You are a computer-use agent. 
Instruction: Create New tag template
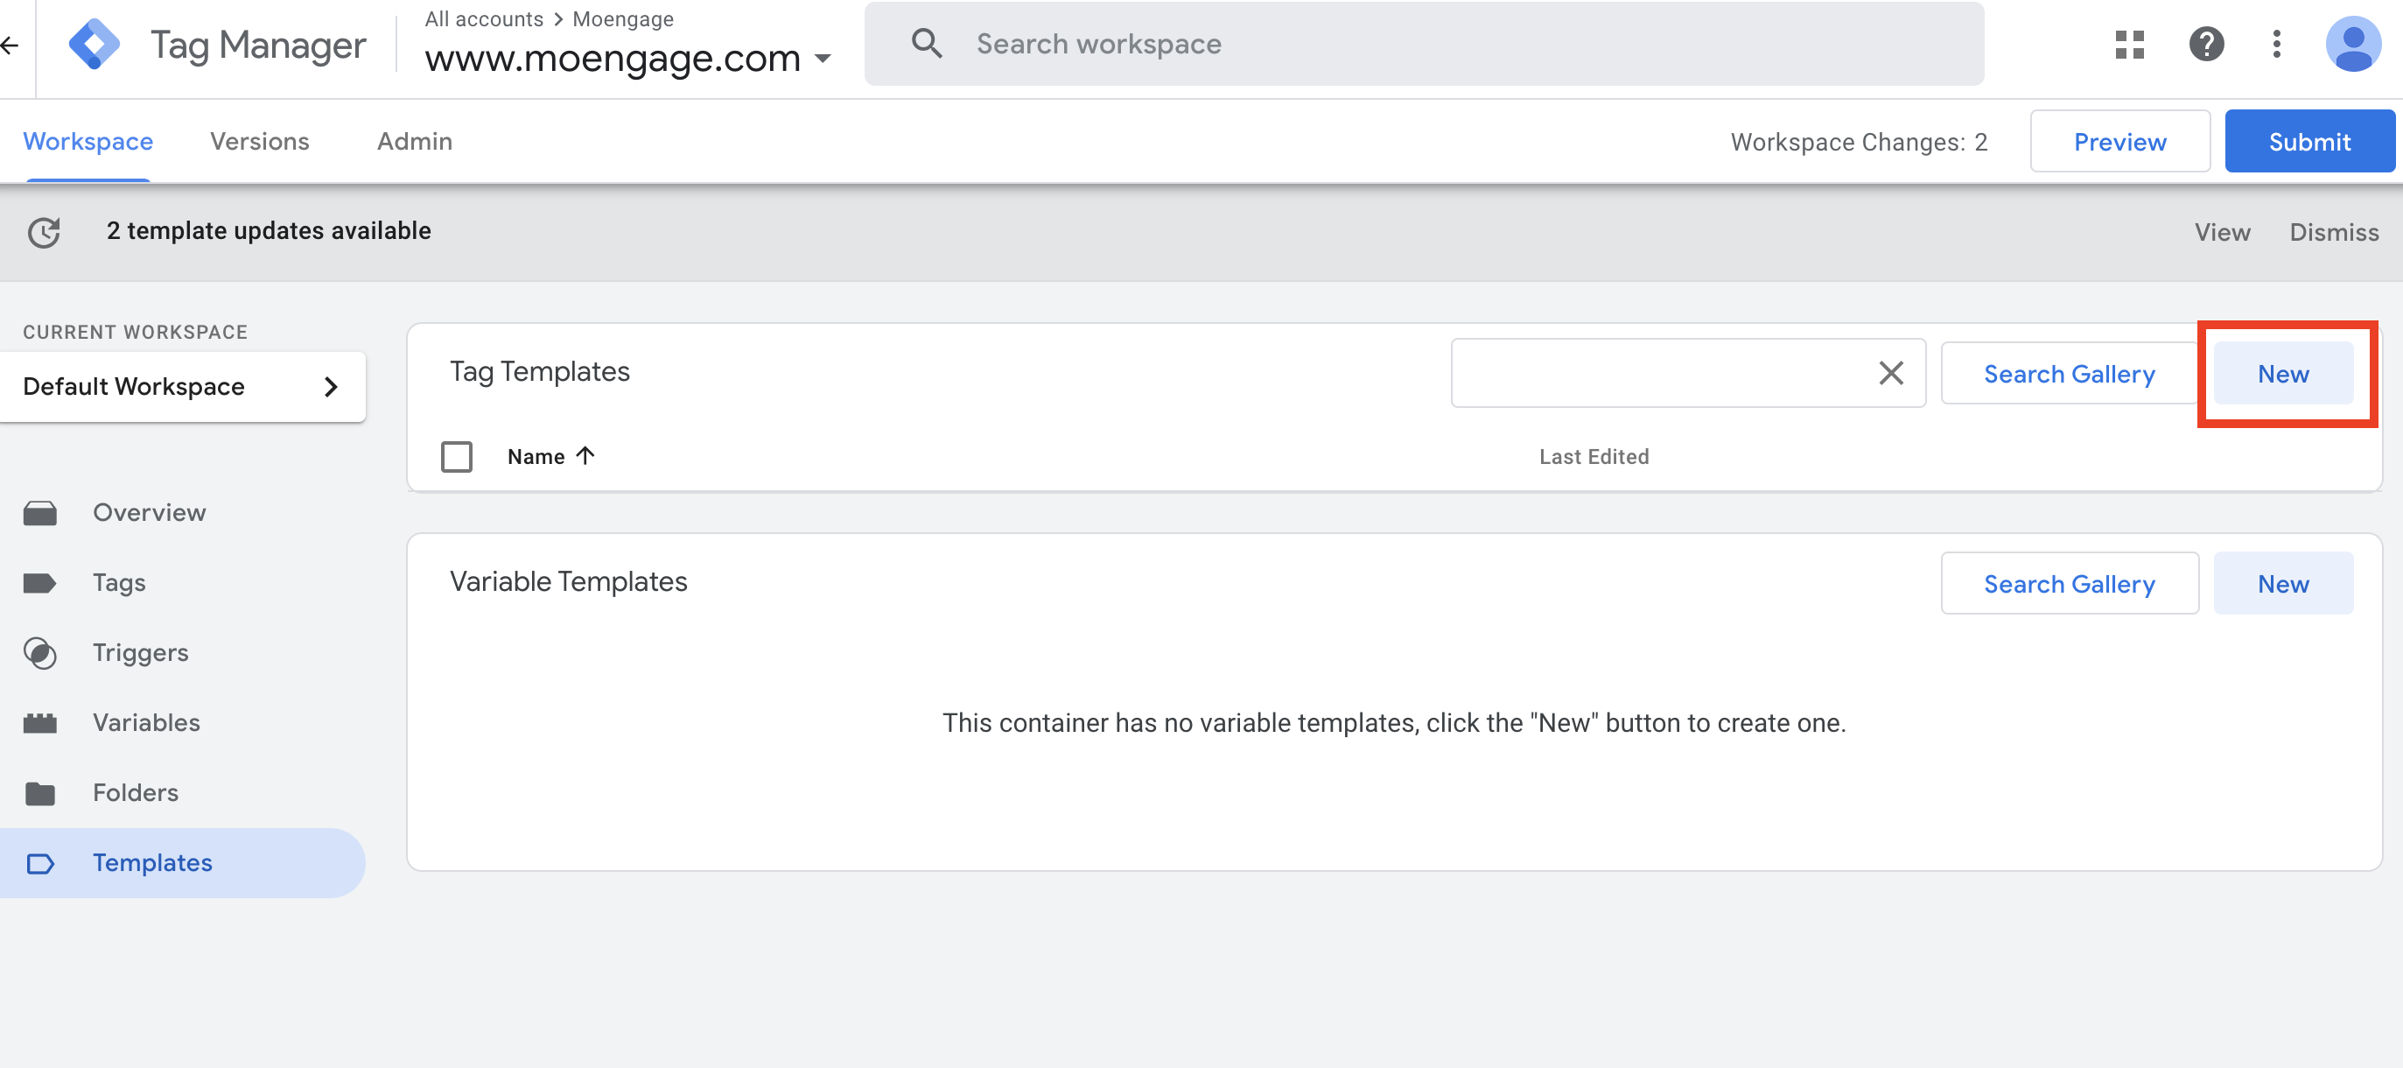click(2282, 374)
